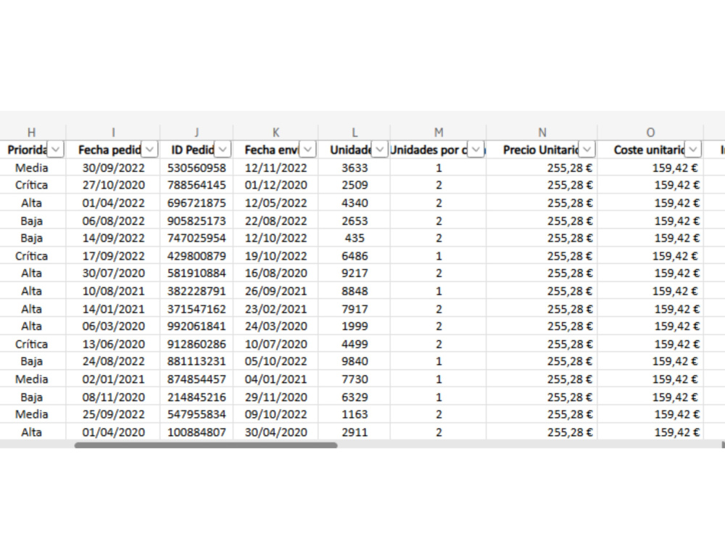Select column M header
725x544 pixels.
tap(439, 132)
